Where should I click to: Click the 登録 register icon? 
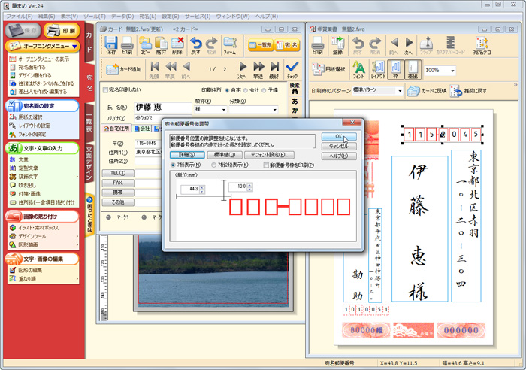point(337,46)
